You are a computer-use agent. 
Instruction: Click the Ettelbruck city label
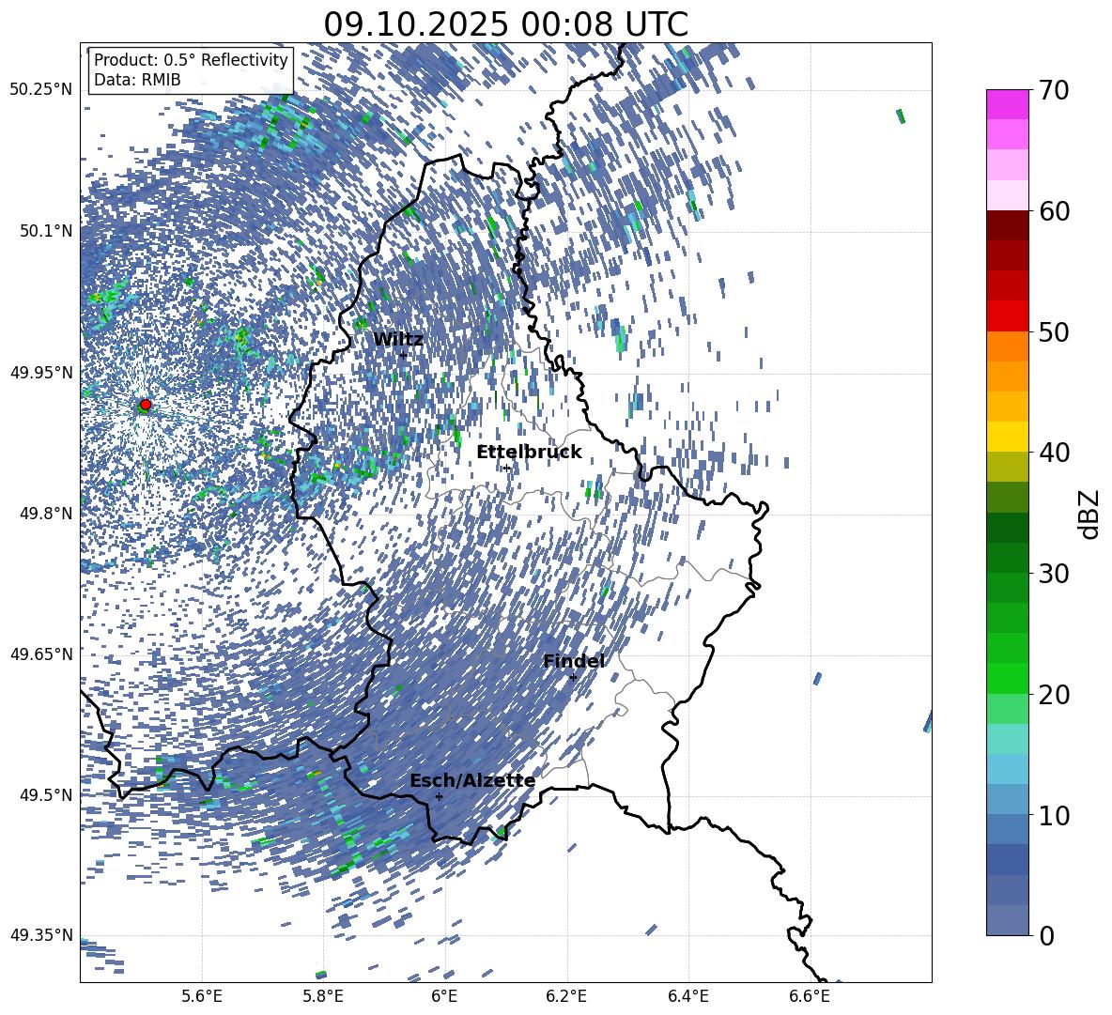[x=529, y=453]
